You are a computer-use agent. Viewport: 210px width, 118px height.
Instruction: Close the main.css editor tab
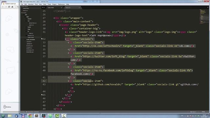click(79, 8)
